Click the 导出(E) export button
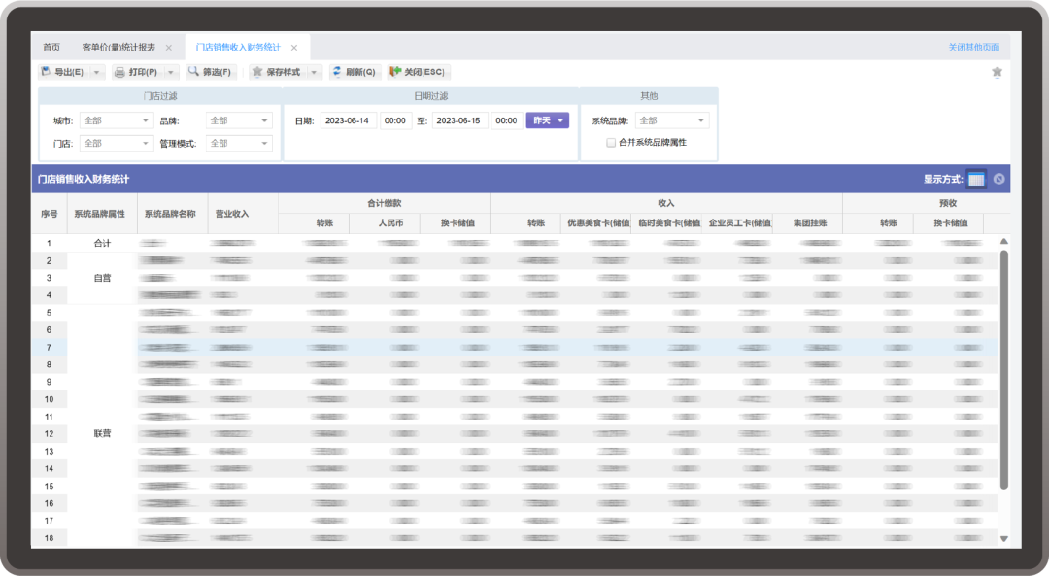Screen dimensions: 1049x576 click(63, 72)
